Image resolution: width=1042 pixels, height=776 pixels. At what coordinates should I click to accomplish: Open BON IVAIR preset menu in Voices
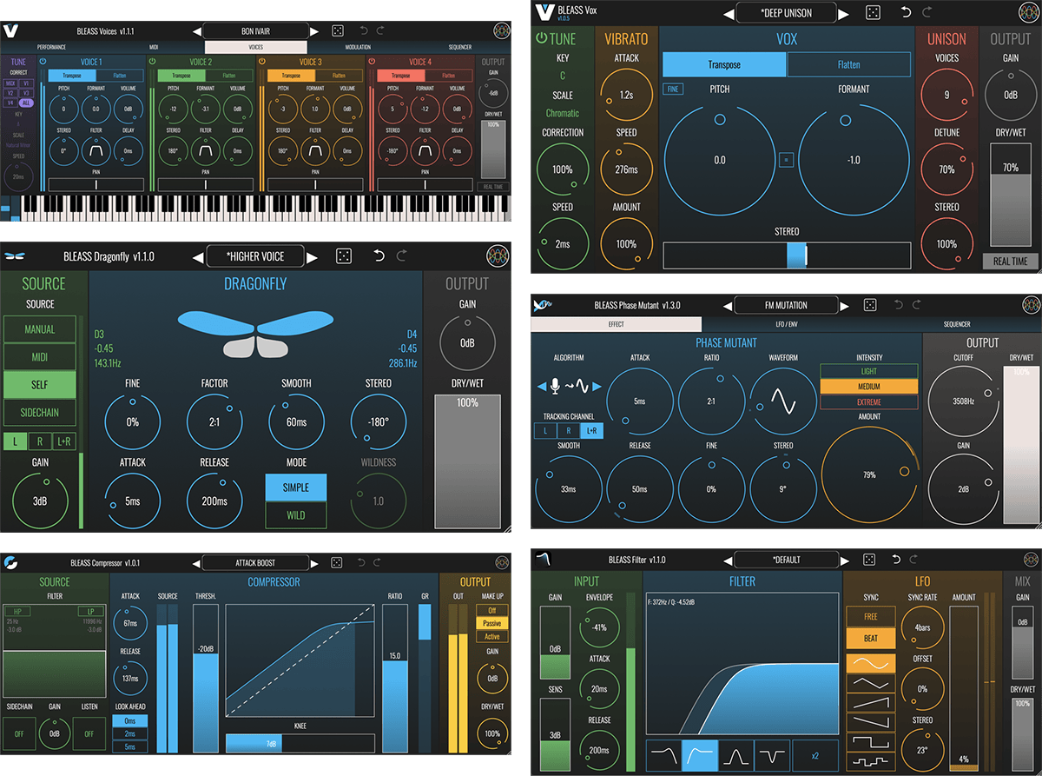point(255,30)
